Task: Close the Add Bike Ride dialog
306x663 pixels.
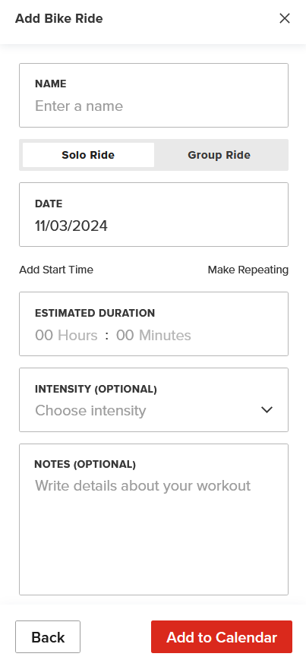Action: (285, 18)
